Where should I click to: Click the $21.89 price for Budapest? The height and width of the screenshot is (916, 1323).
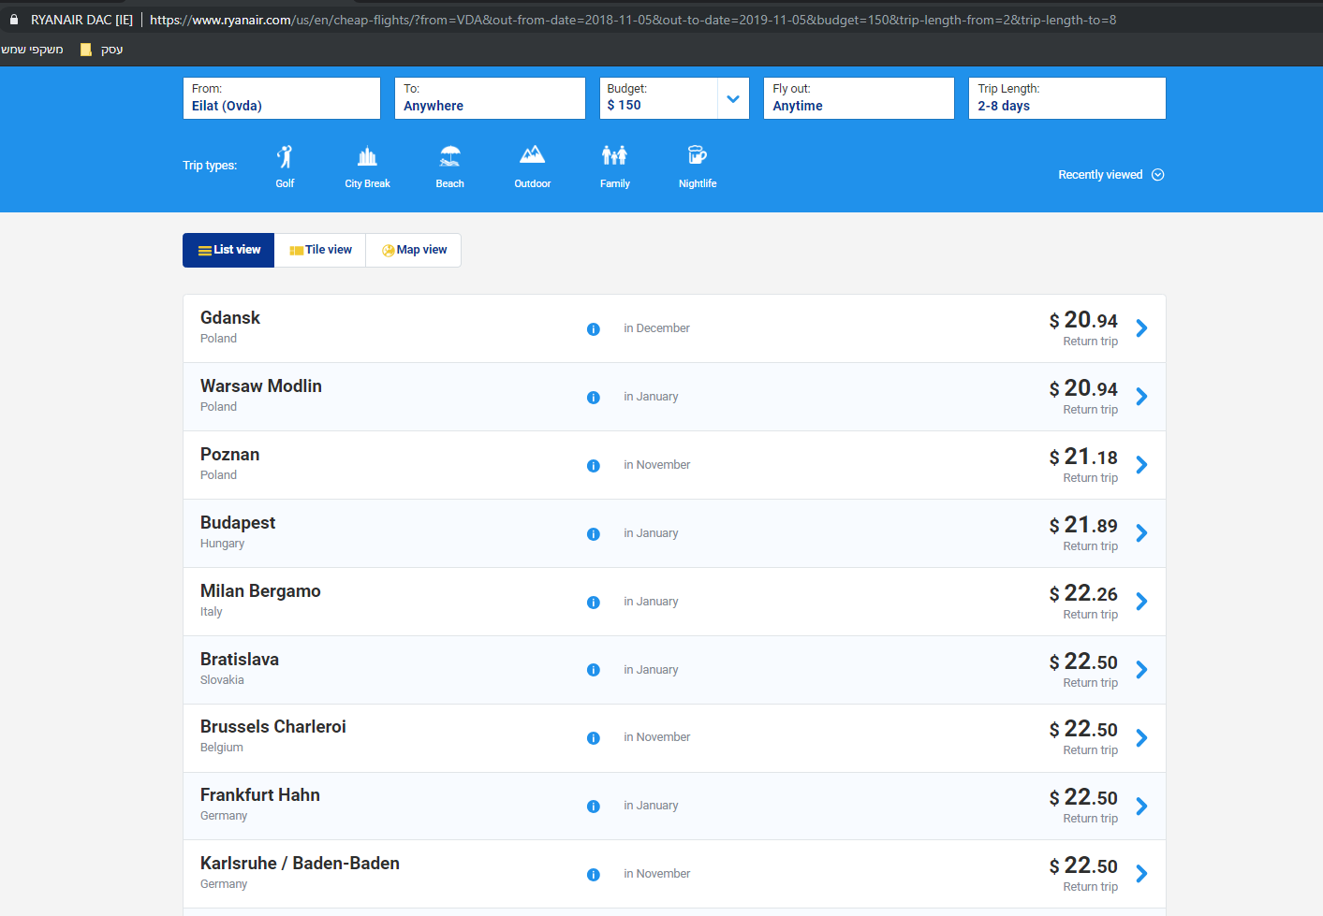click(1083, 525)
